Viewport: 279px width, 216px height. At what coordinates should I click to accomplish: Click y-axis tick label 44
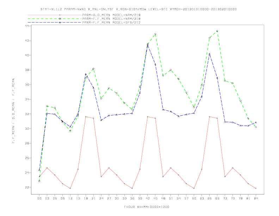pyautogui.click(x=27, y=26)
